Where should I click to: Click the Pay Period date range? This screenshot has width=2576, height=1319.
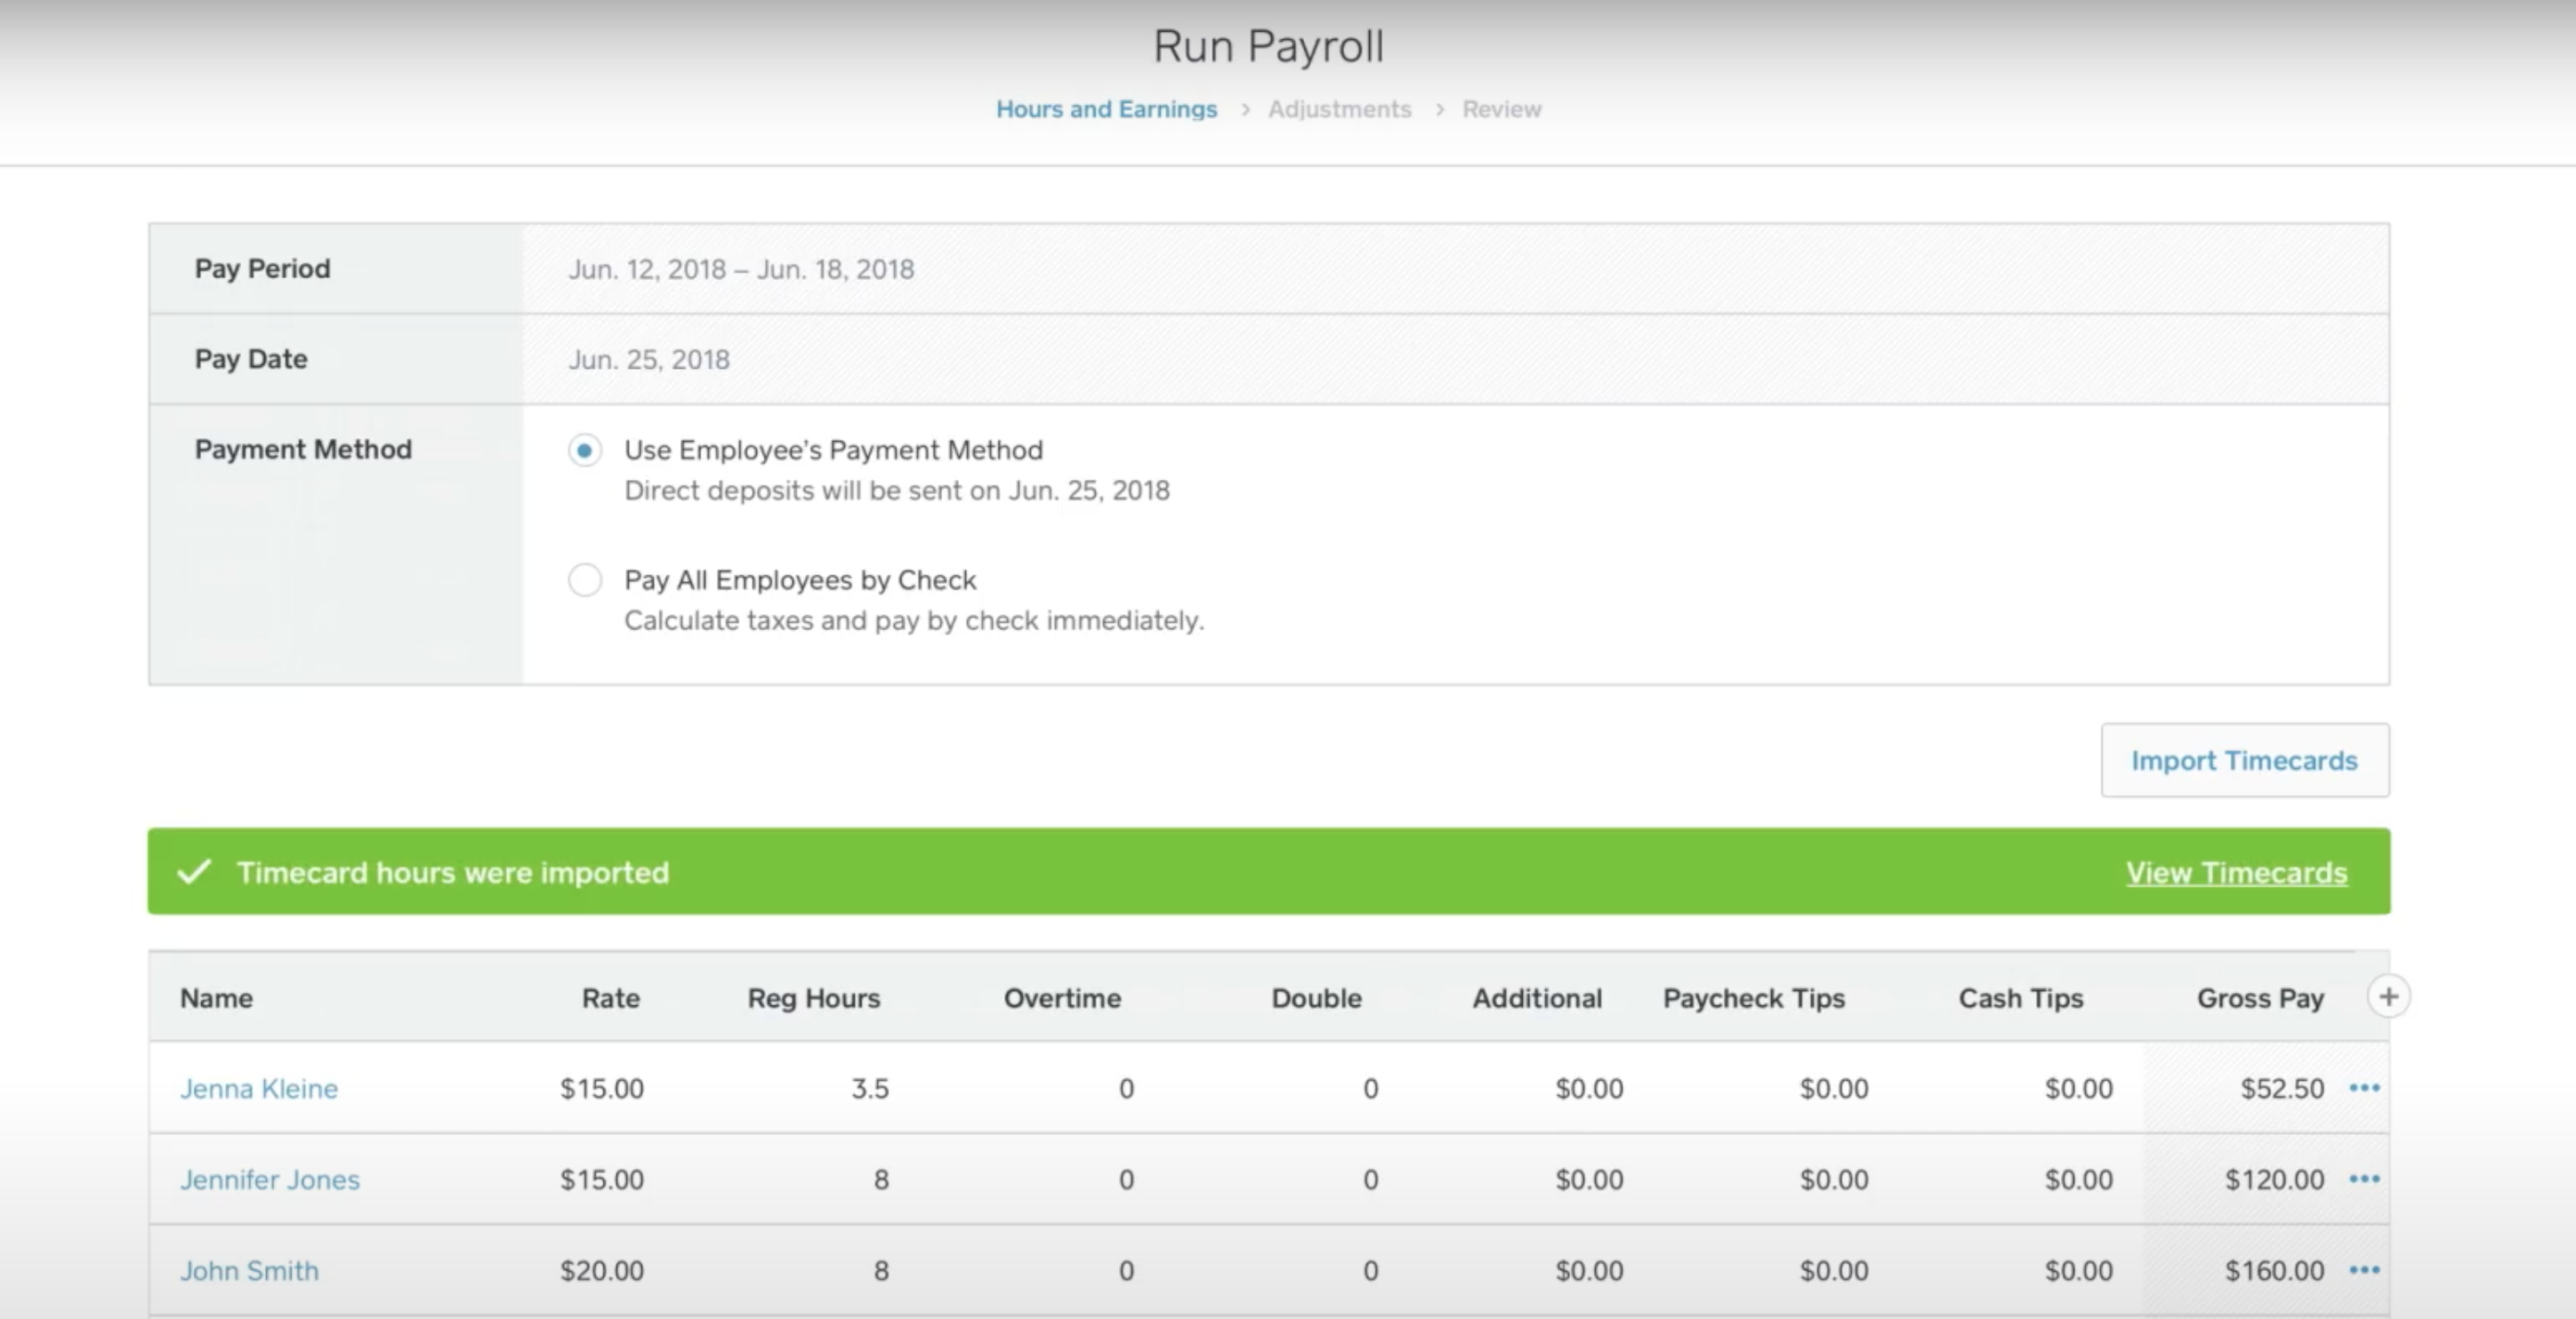[741, 270]
